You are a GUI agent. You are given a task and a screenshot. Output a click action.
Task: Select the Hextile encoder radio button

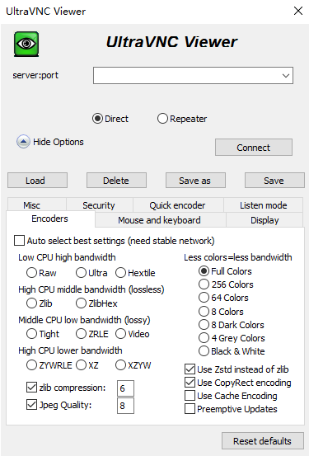pyautogui.click(x=120, y=273)
